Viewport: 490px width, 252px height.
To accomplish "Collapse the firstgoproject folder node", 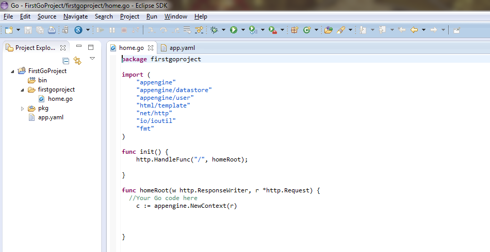I will 22,90.
